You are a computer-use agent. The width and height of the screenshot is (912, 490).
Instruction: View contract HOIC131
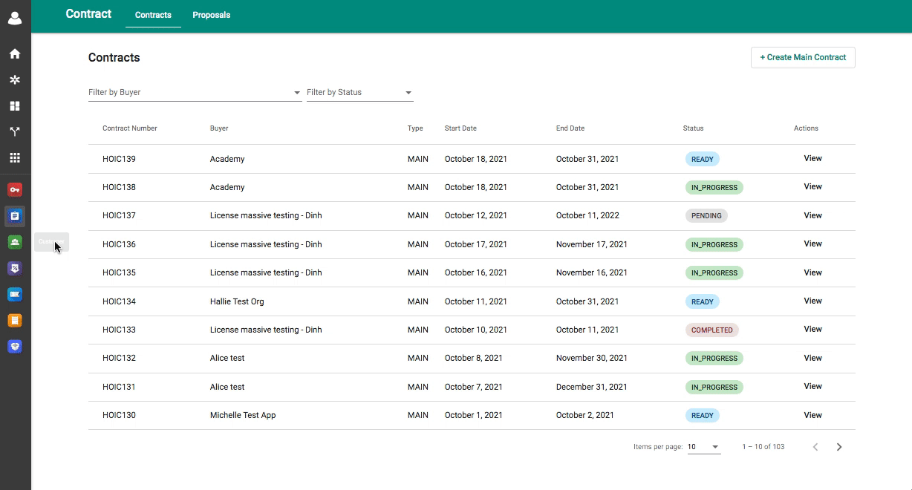tap(813, 386)
